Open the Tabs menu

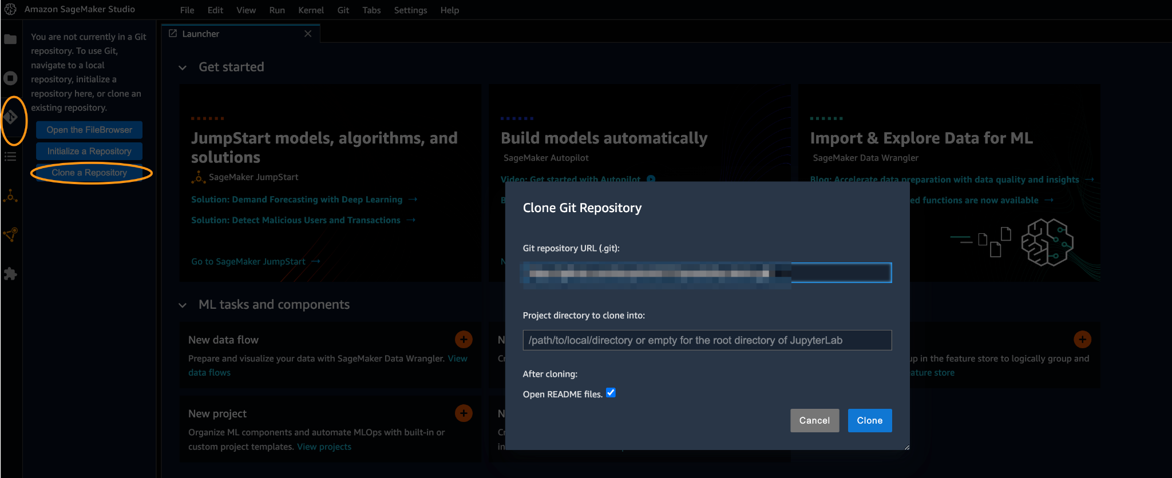point(371,10)
